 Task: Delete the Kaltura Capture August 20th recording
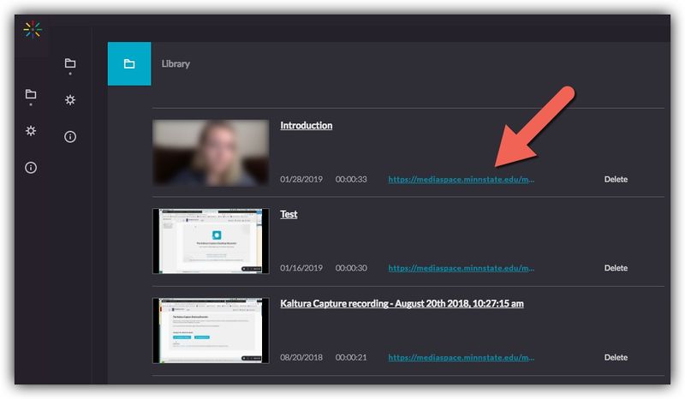(616, 358)
